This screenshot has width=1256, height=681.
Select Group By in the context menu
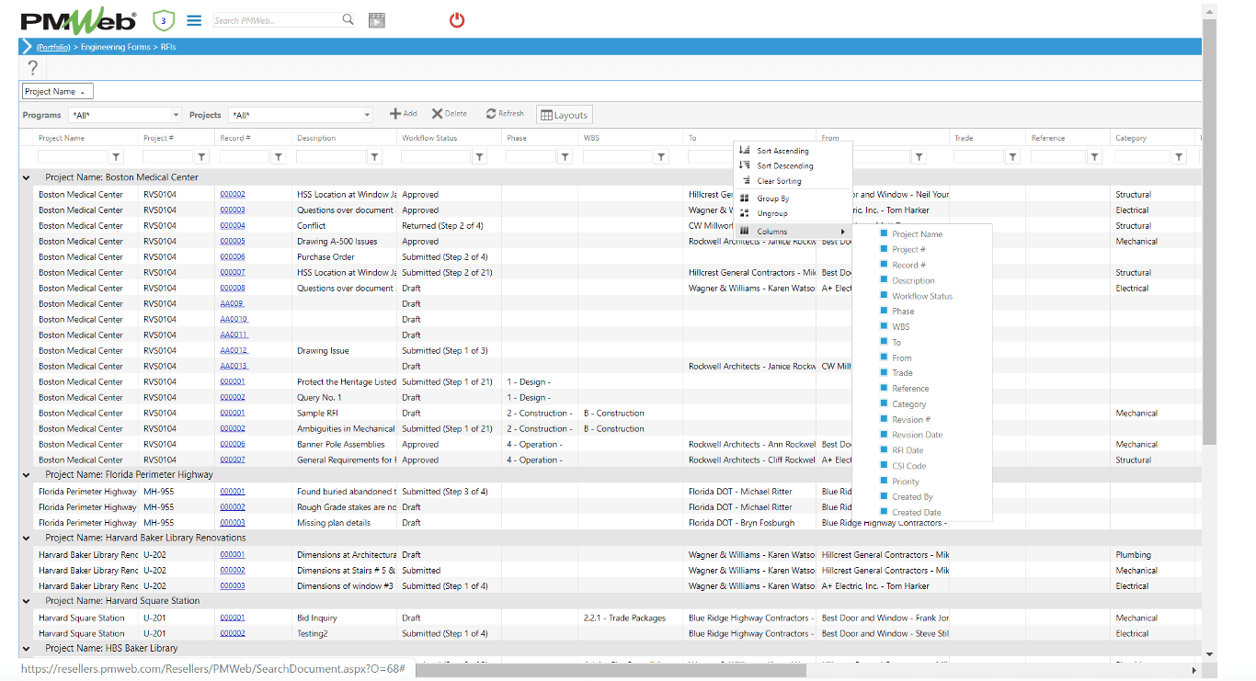tap(772, 199)
